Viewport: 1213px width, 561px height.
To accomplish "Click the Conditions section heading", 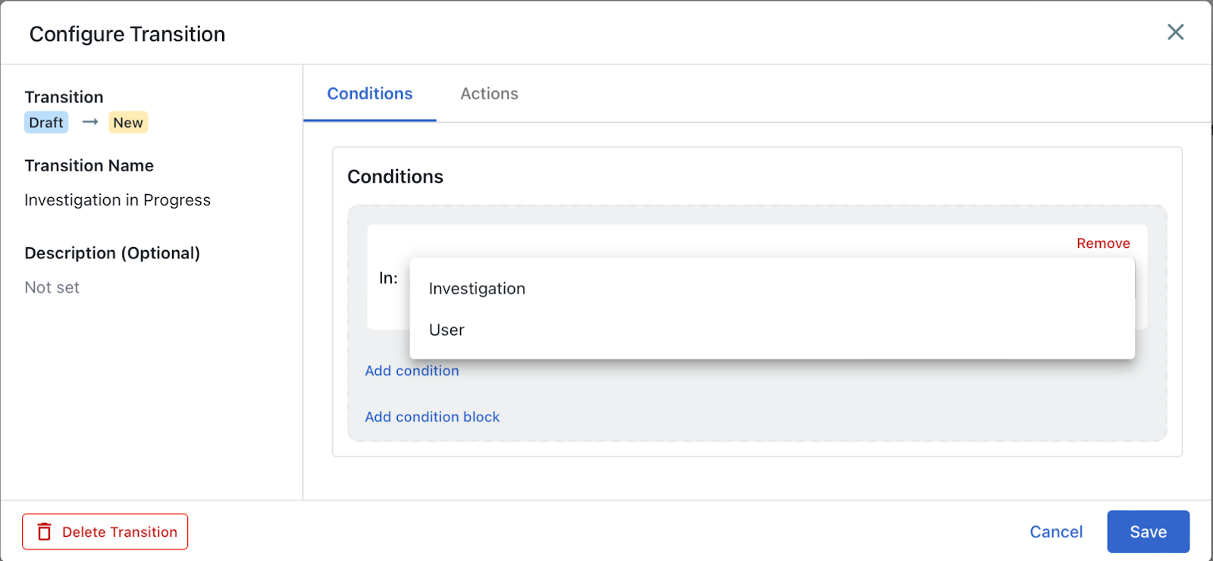I will coord(395,177).
